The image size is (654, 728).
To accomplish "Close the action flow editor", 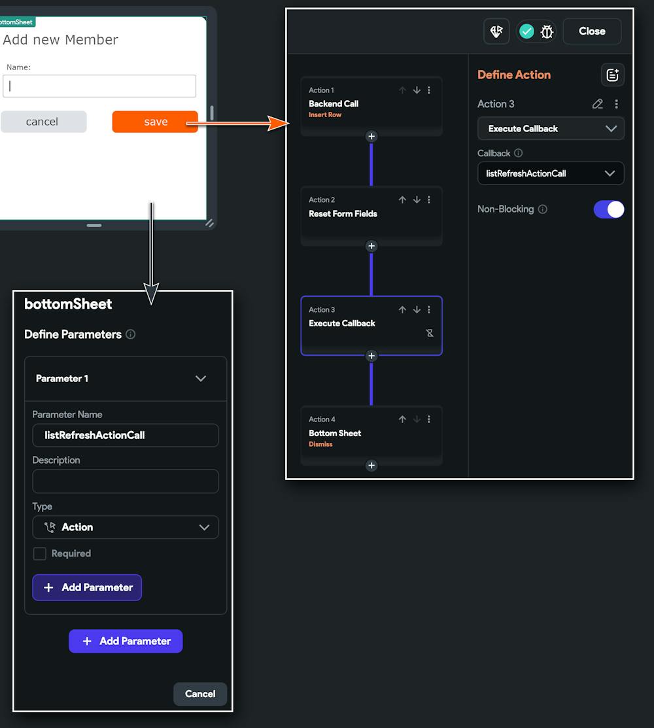I will 592,31.
